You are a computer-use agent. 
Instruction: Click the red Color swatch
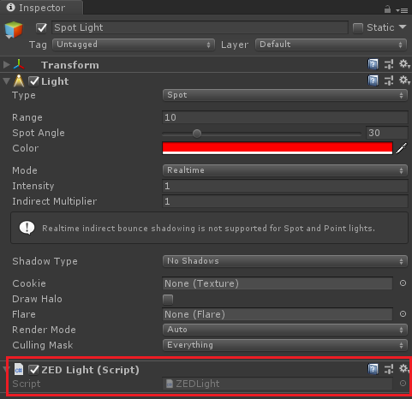click(278, 148)
